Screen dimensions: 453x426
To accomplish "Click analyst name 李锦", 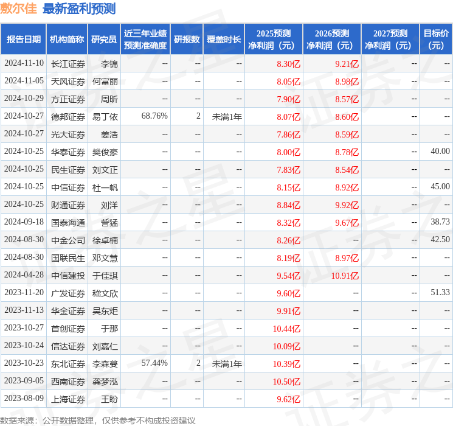I will pyautogui.click(x=109, y=64).
